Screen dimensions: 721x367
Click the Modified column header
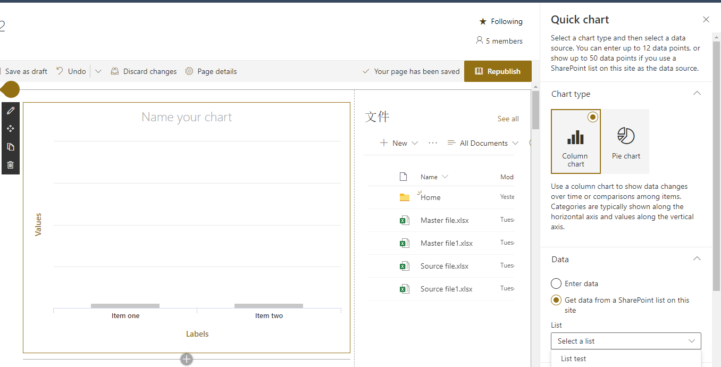click(x=507, y=177)
